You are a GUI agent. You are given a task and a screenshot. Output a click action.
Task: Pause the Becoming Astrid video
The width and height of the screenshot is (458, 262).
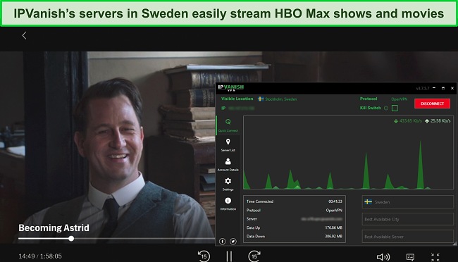click(229, 256)
